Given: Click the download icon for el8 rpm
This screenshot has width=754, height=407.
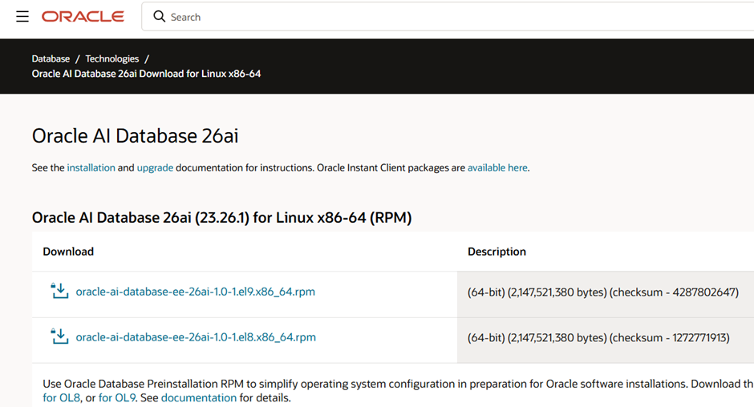Looking at the screenshot, I should click(x=59, y=336).
